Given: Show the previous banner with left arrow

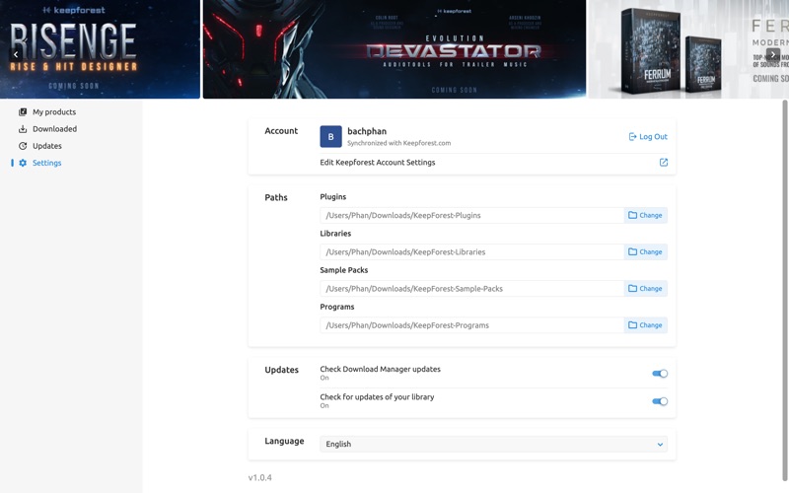Looking at the screenshot, I should pyautogui.click(x=16, y=54).
